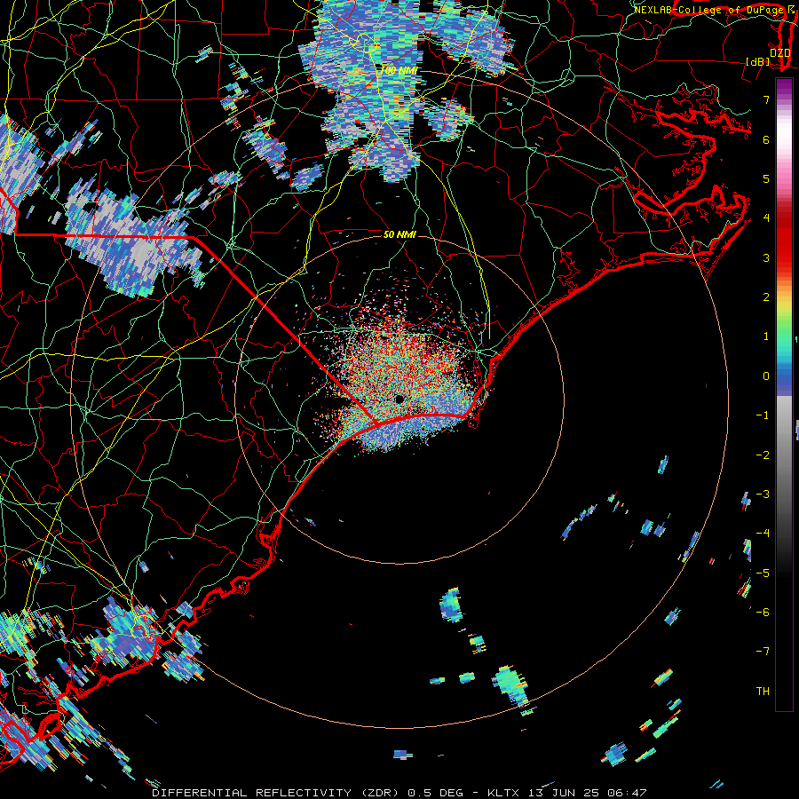Click the 0.5 DEG elevation text
799x799 pixels.
436,793
